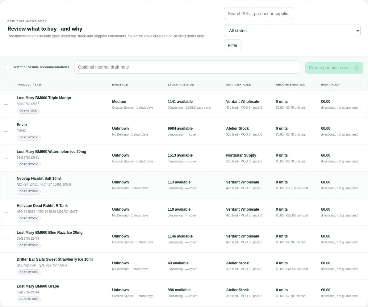Click the RISK PROXY column header
The height and width of the screenshot is (307, 368).
[330, 85]
